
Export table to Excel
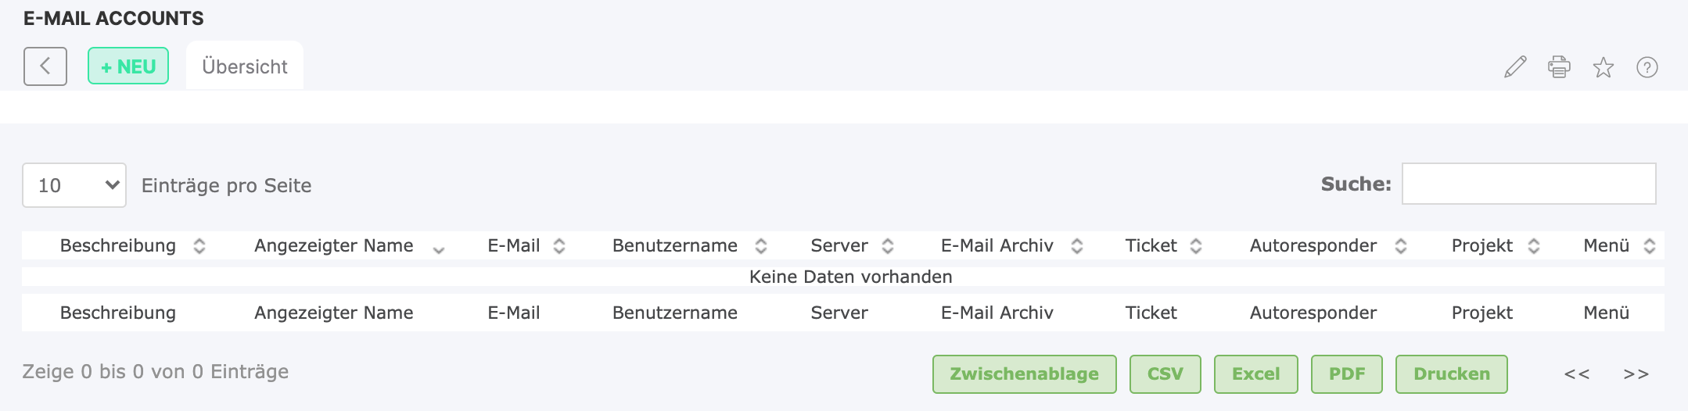[x=1255, y=374]
